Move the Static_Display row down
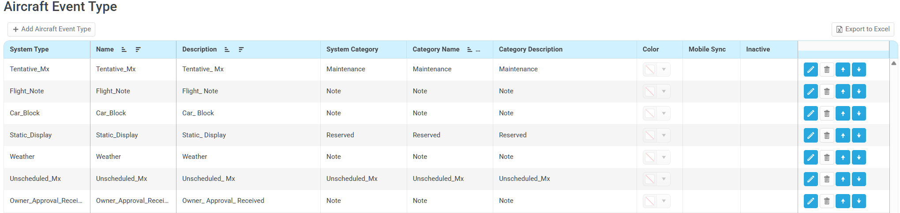Image resolution: width=900 pixels, height=213 pixels. (859, 136)
